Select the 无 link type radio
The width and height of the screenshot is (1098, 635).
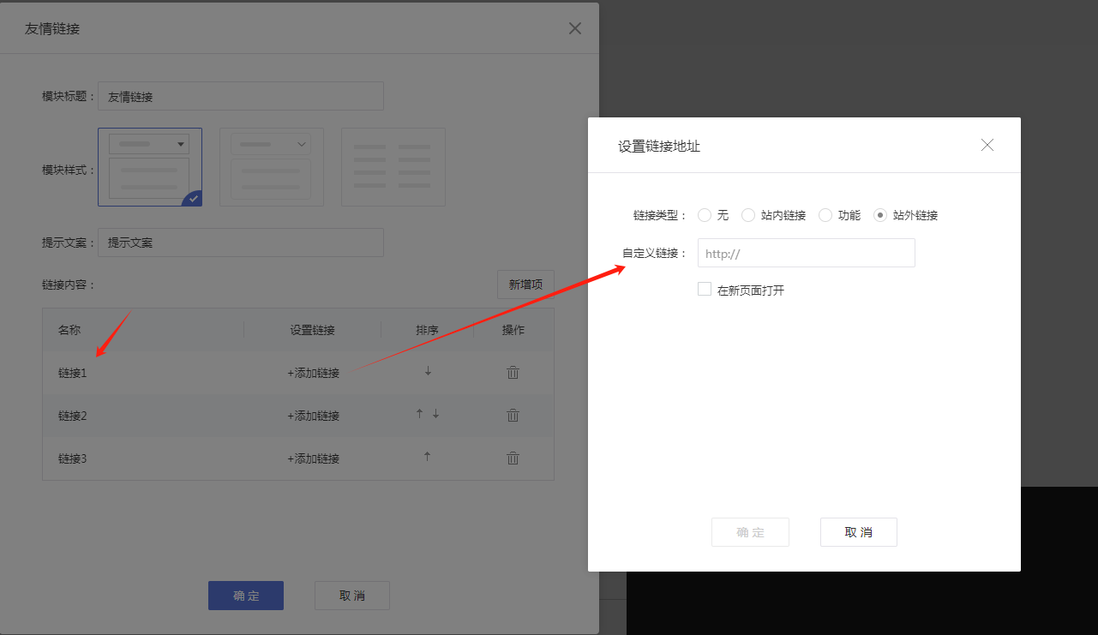[x=705, y=215]
